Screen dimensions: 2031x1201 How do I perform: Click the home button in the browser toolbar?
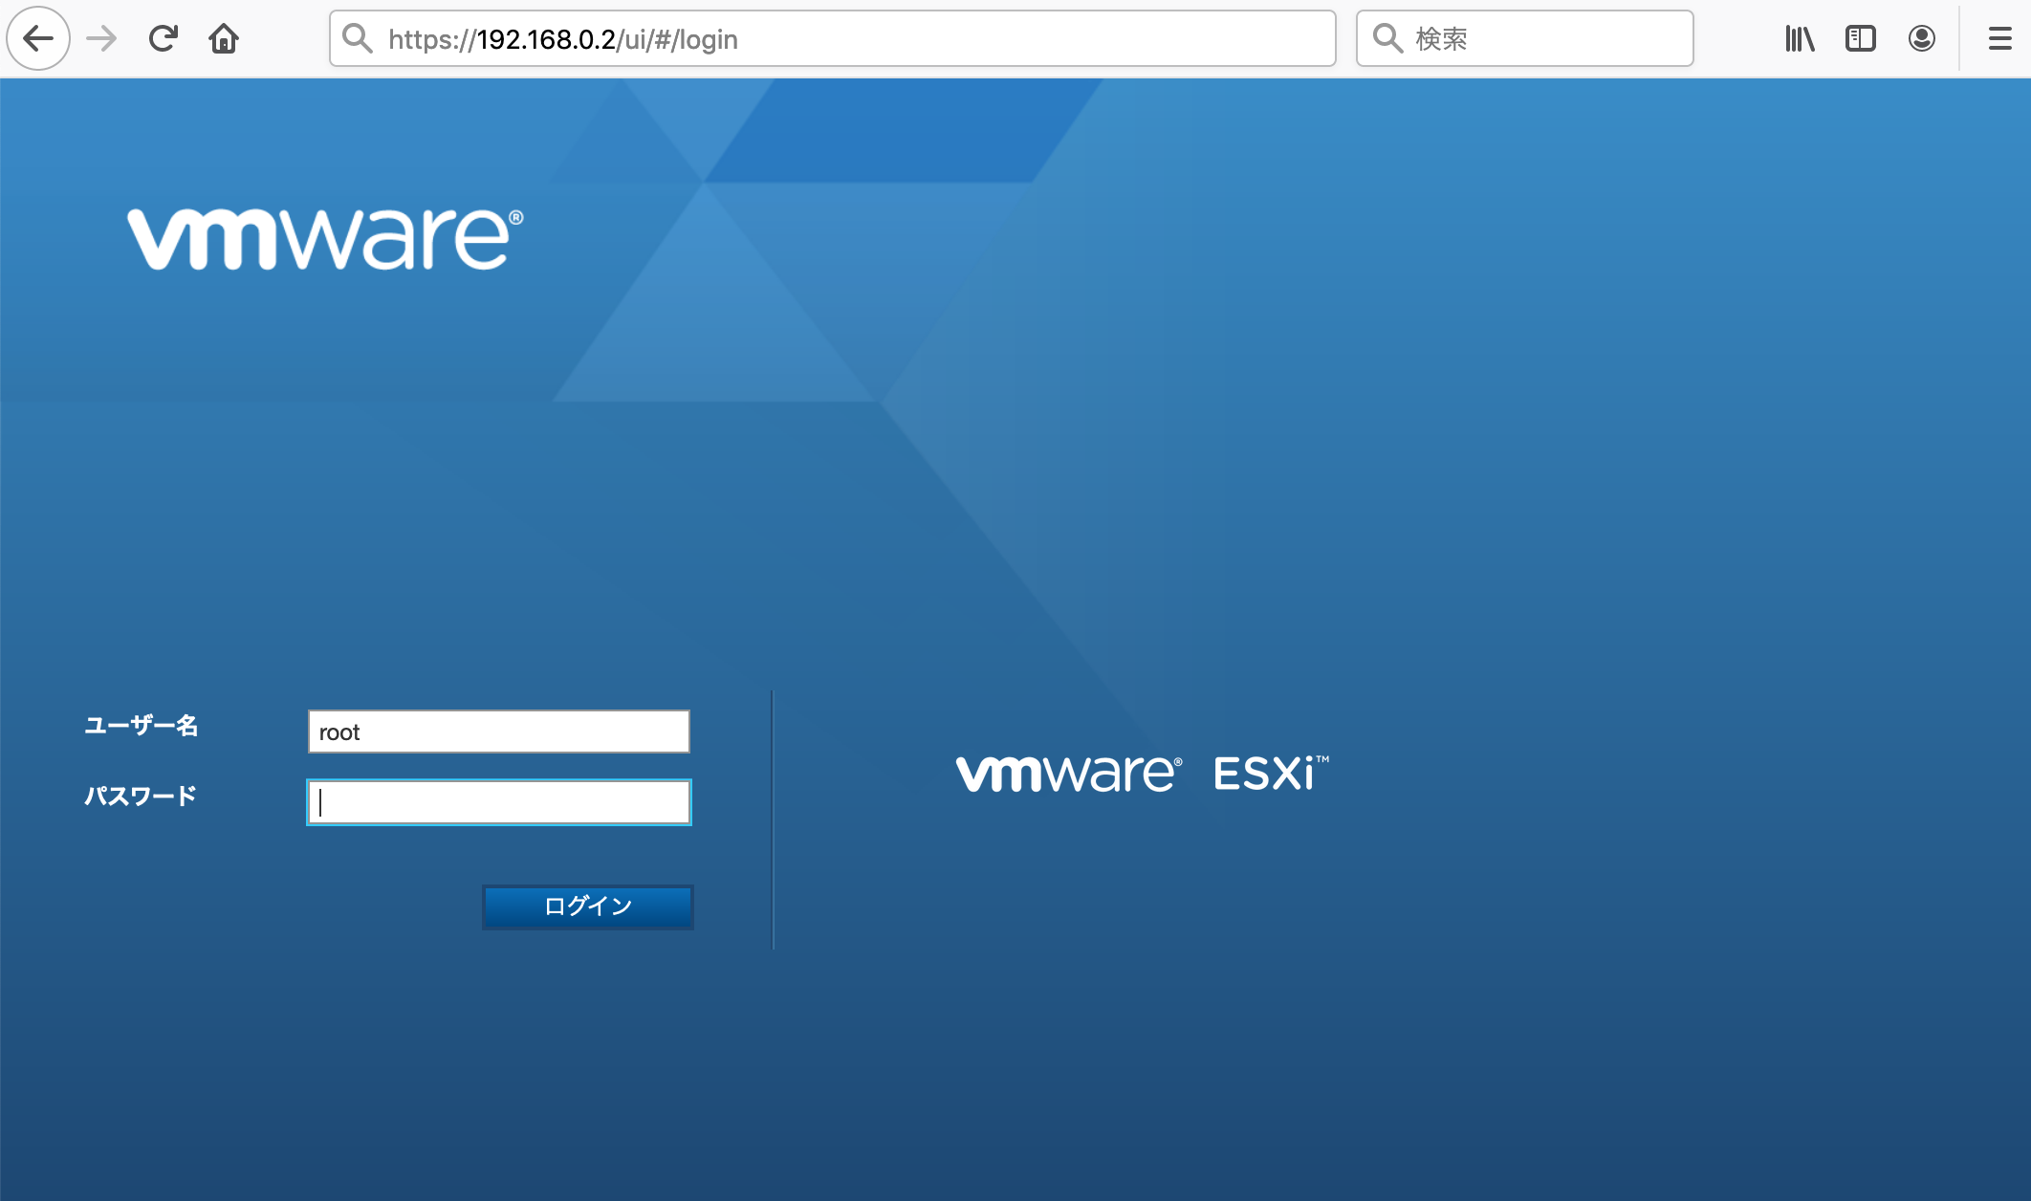224,38
